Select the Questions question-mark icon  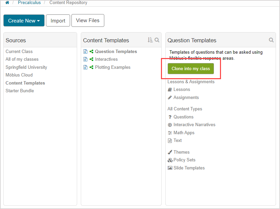click(170, 117)
